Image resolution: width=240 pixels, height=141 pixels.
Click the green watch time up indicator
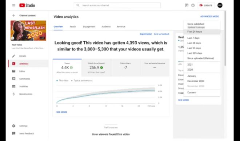[101, 68]
